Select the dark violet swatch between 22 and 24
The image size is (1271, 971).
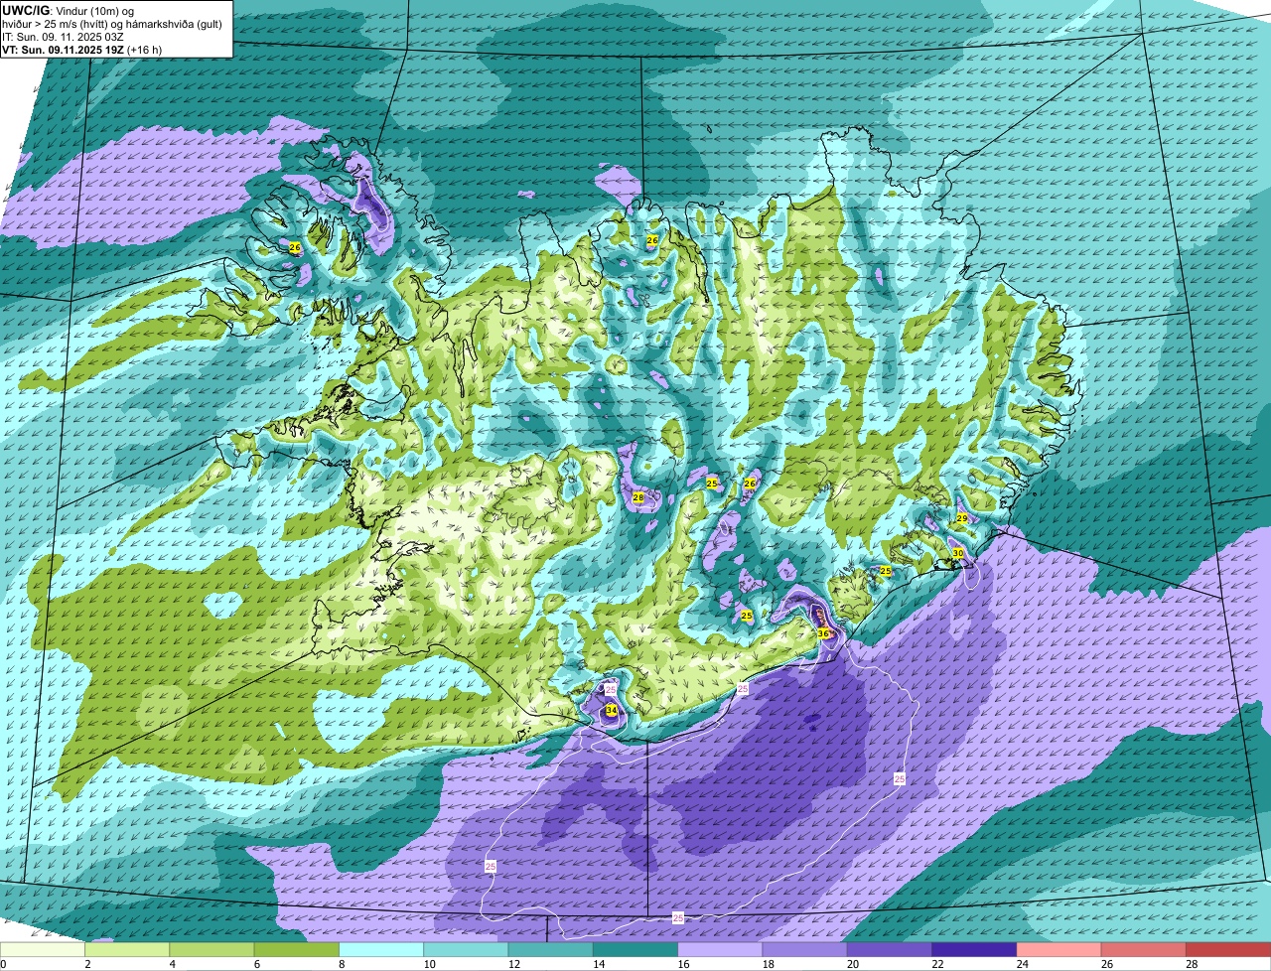(x=974, y=949)
